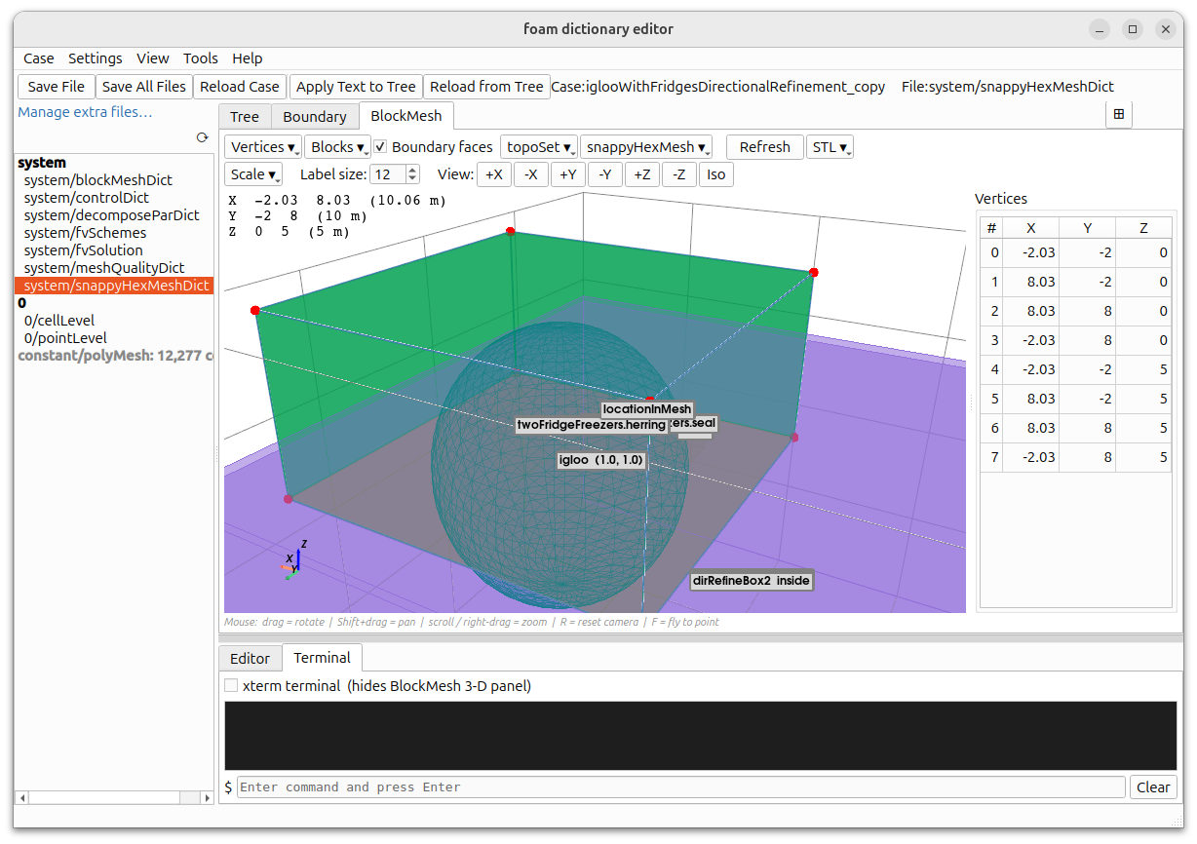Set view to +Y
Image resolution: width=1197 pixels, height=844 pixels.
coord(568,174)
